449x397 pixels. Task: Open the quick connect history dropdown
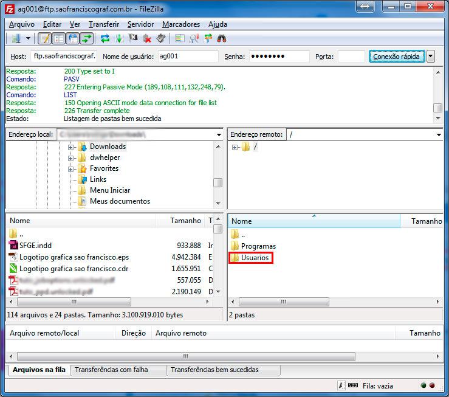tap(430, 57)
